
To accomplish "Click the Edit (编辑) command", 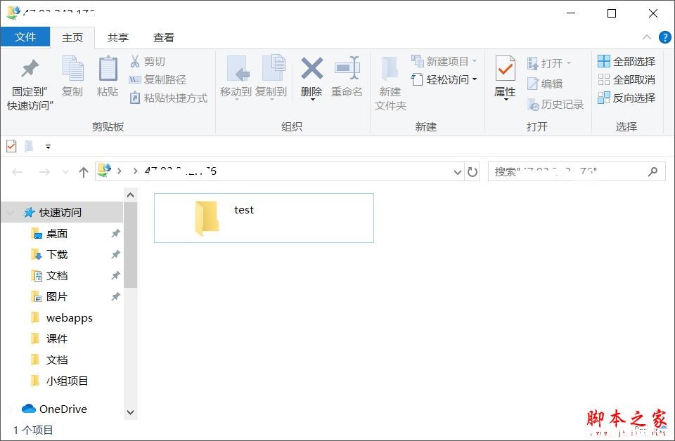I will coord(545,84).
